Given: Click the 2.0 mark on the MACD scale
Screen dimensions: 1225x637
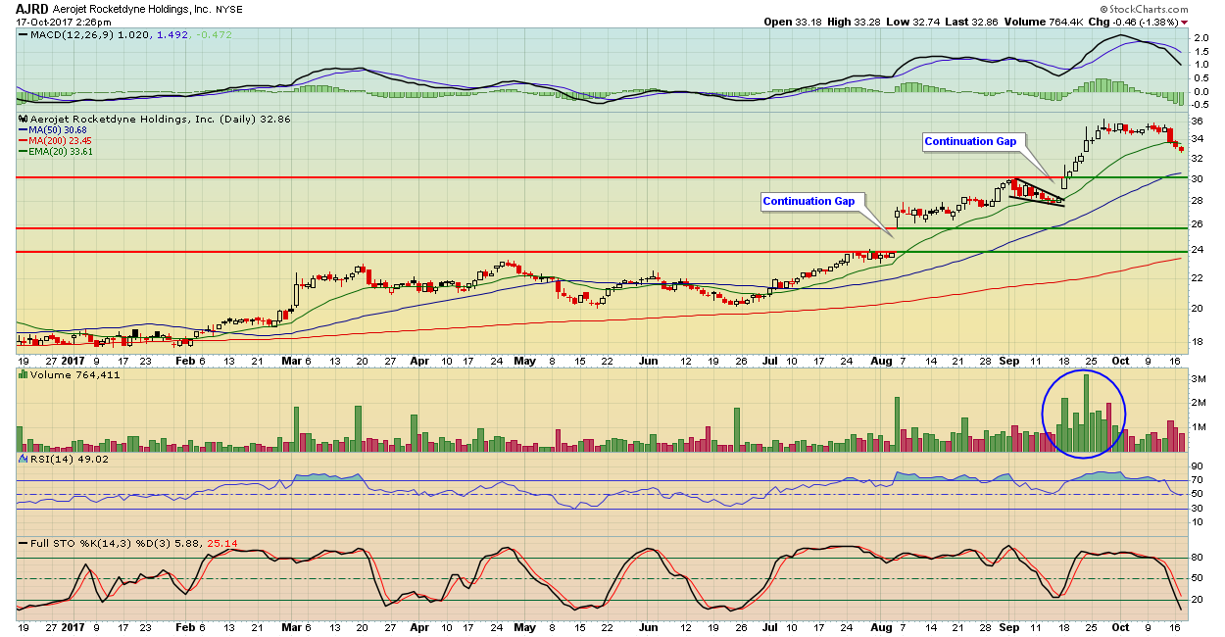Looking at the screenshot, I should (x=1200, y=36).
